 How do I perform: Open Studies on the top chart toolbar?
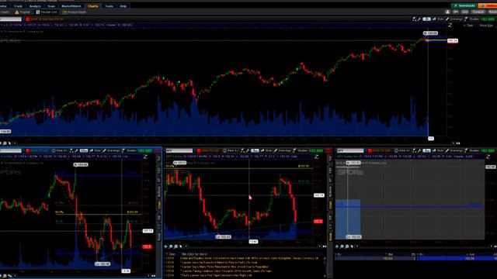tap(471, 19)
